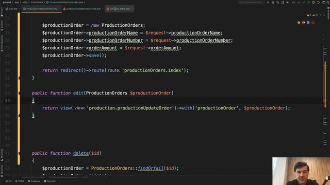Click the 'production.productionUpdateOrder' view string
This screenshot has width=330, height=185.
coord(130,108)
